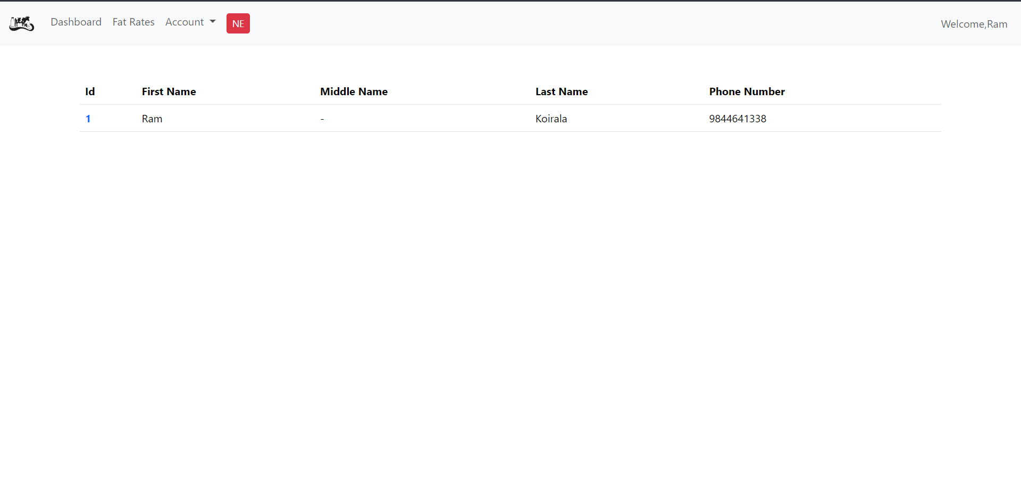The image size is (1021, 477).
Task: Click the first name cell Ram
Action: click(x=152, y=119)
